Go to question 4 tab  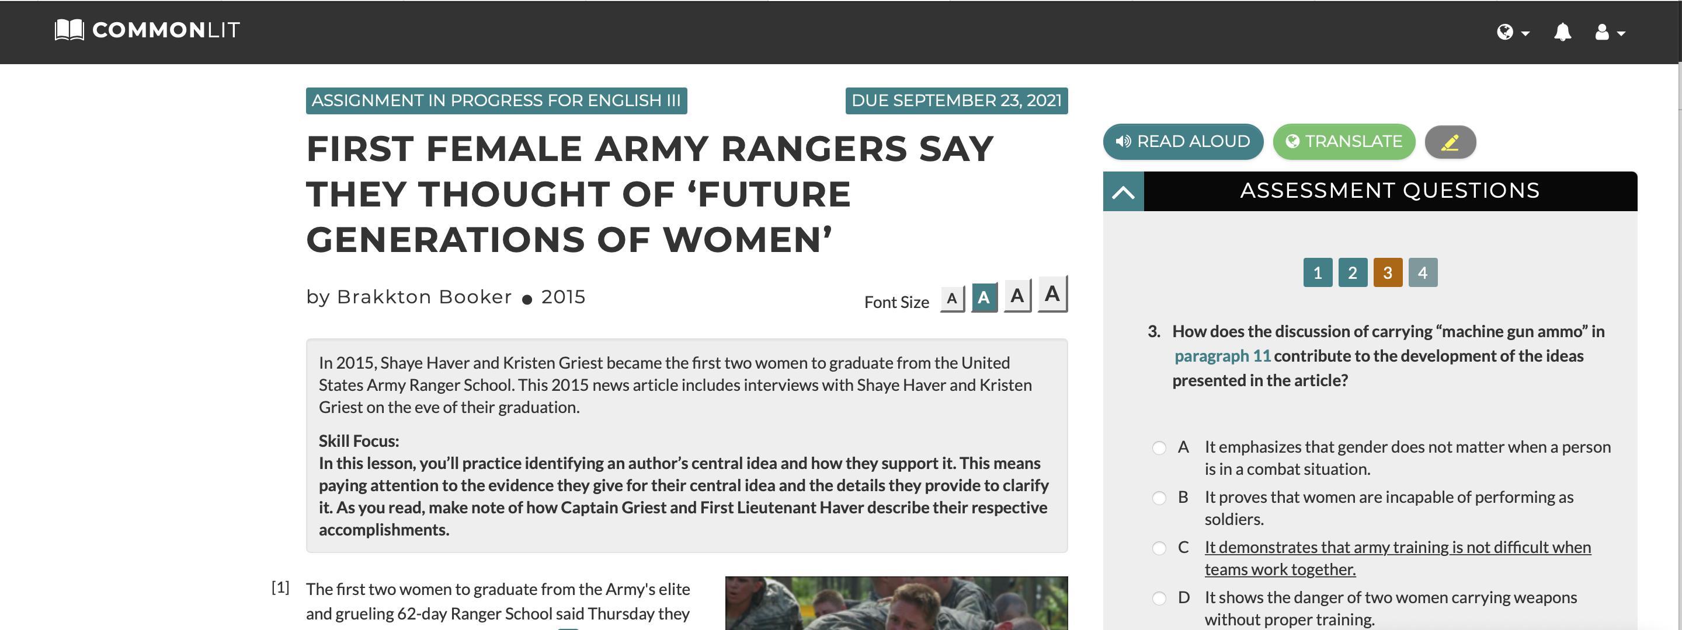[1423, 272]
